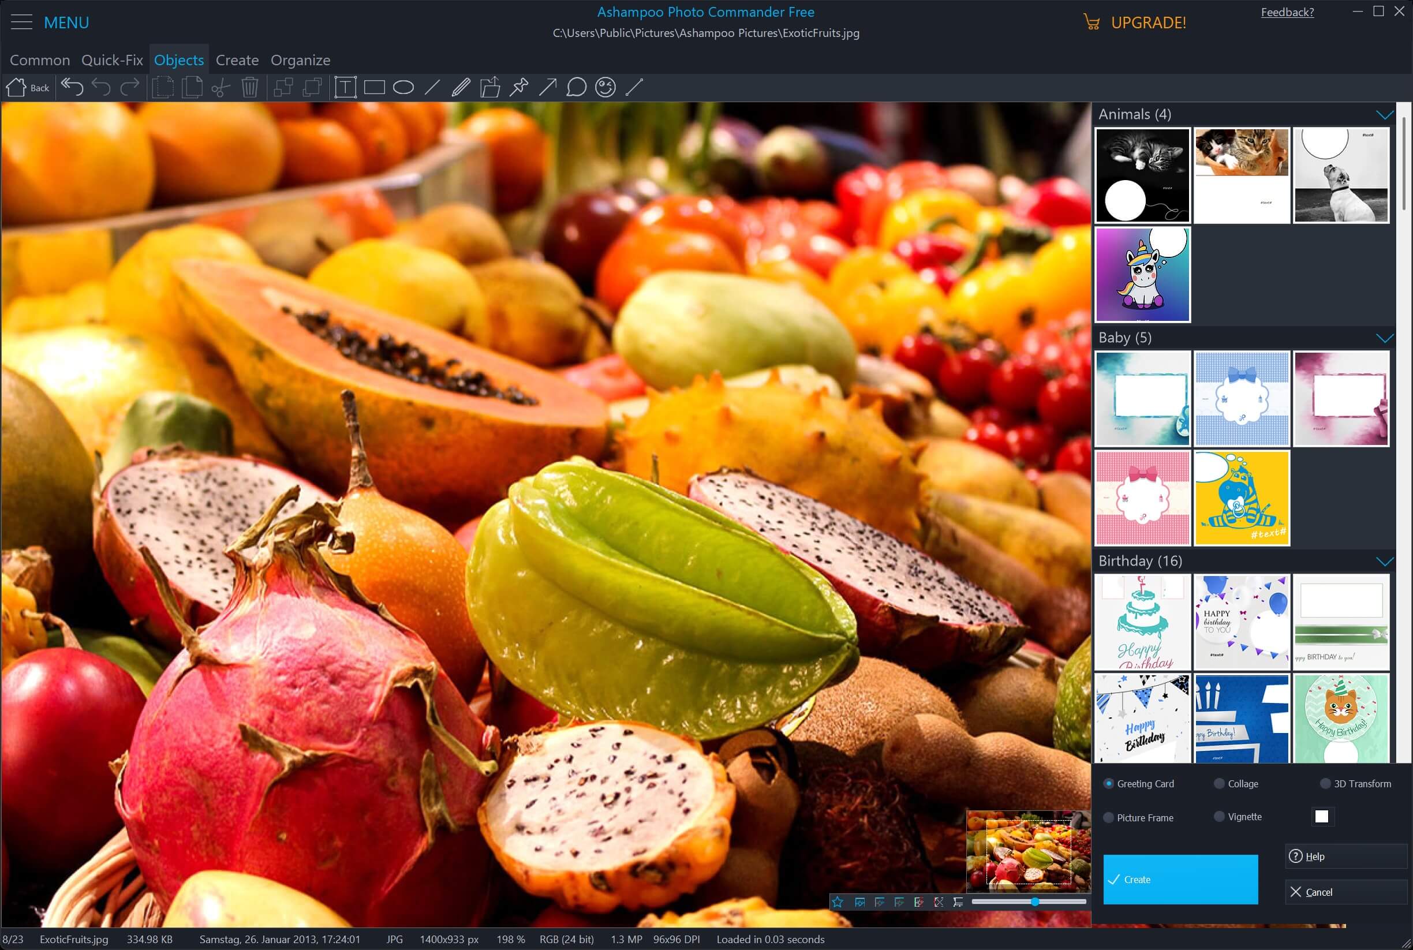Collapse the Birthday (16) section

pos(1384,561)
